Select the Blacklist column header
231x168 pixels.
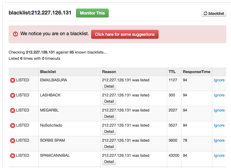pyautogui.click(x=48, y=72)
